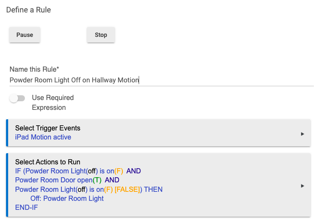The width and height of the screenshot is (316, 224).
Task: Select the IF Powder Room Light condition line
Action: pos(78,171)
